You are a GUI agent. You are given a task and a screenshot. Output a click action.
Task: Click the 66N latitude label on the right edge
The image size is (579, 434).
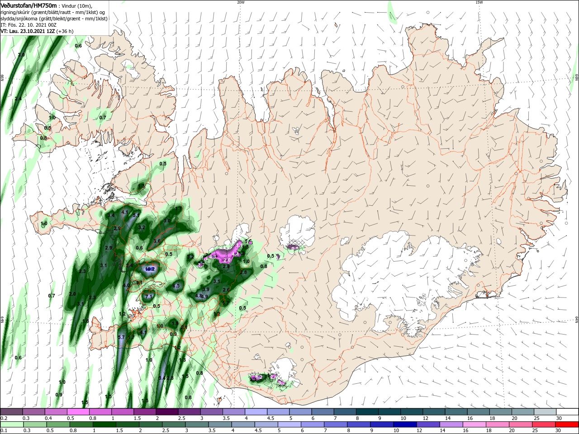click(x=577, y=78)
